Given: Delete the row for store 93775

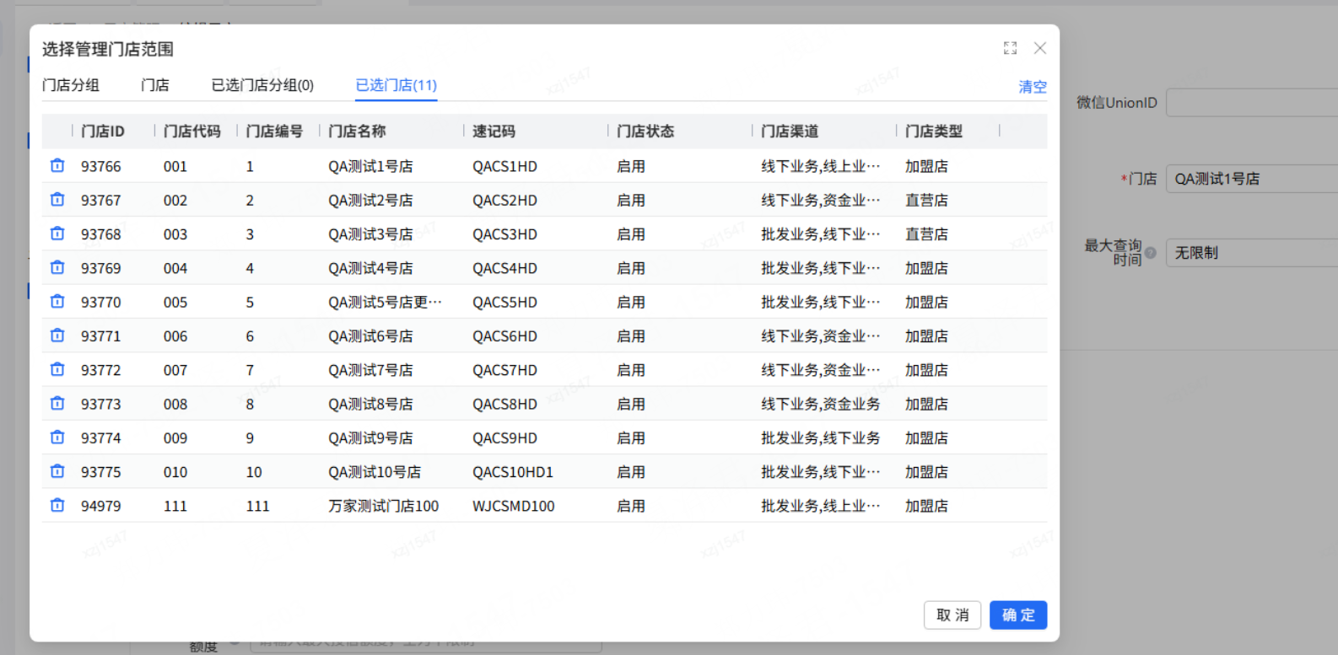Looking at the screenshot, I should click(57, 471).
